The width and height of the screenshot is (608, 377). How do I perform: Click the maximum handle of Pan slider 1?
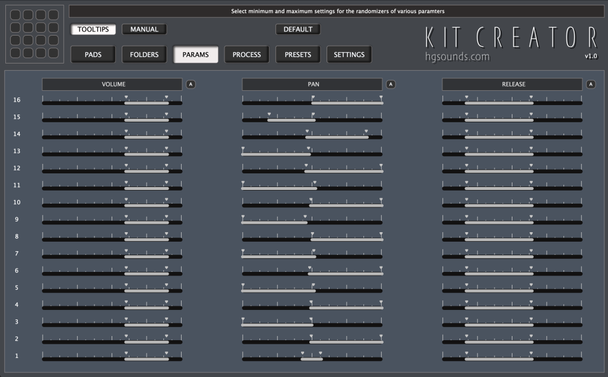coord(321,353)
